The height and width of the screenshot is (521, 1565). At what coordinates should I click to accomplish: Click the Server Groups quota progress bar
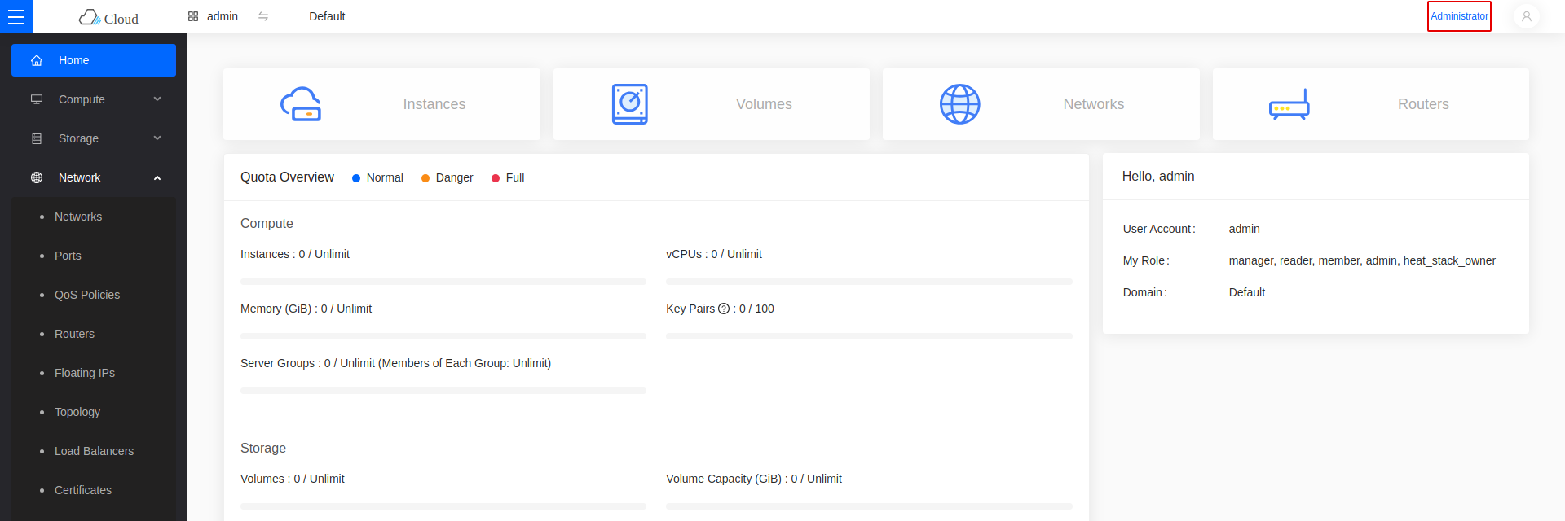click(x=443, y=391)
